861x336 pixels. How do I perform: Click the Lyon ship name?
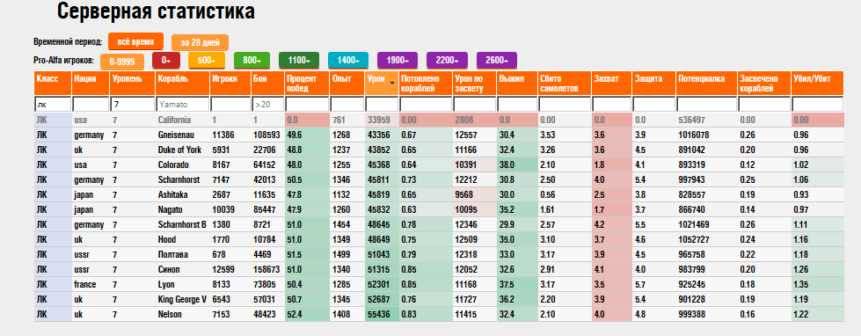(165, 284)
